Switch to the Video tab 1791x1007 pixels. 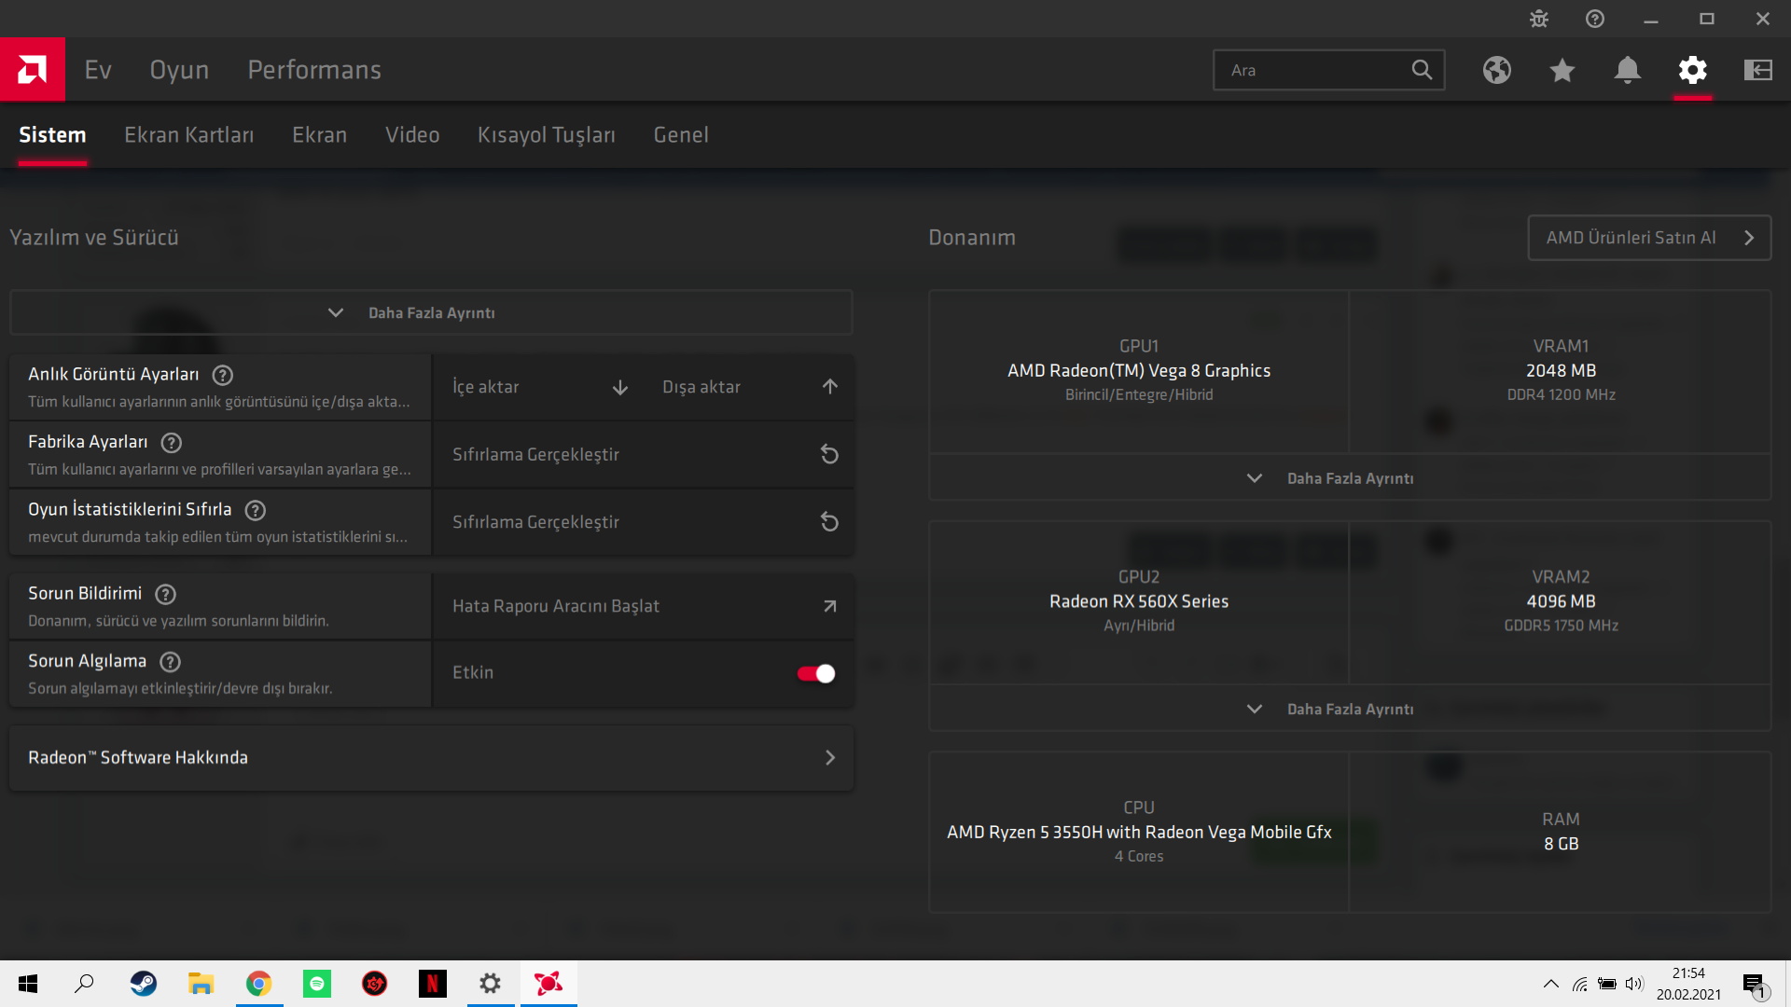coord(412,135)
